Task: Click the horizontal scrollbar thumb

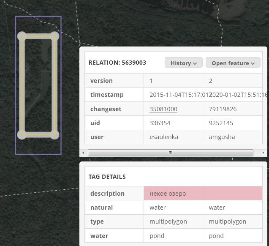Action: [170, 153]
